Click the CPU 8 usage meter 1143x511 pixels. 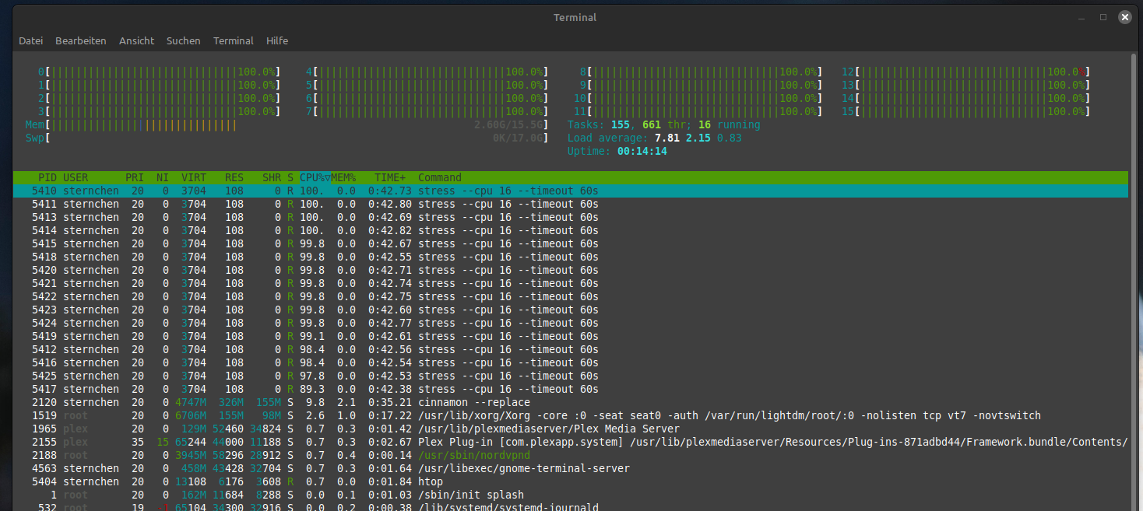coord(701,72)
